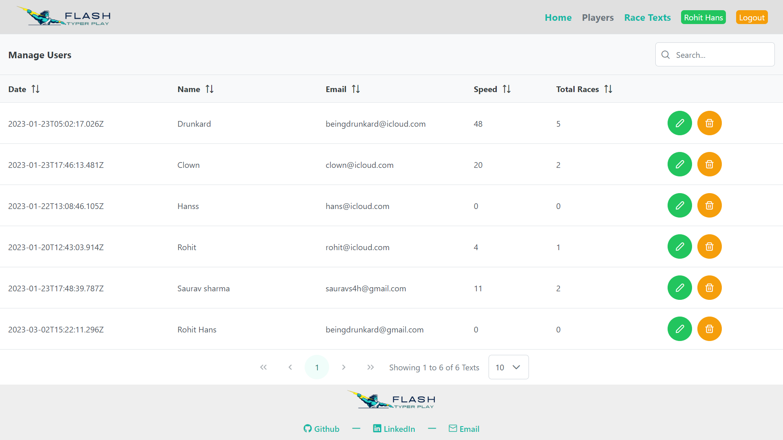Click the Flash Typer Play footer logo
This screenshot has height=440, width=783.
(x=391, y=400)
